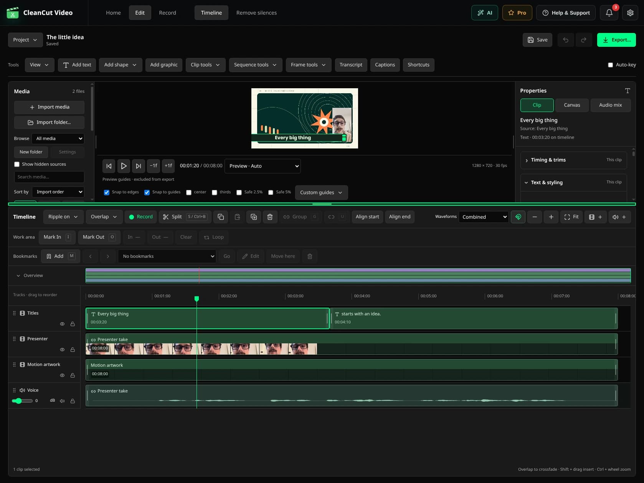Mute the Voice track speaker icon

pyautogui.click(x=62, y=401)
